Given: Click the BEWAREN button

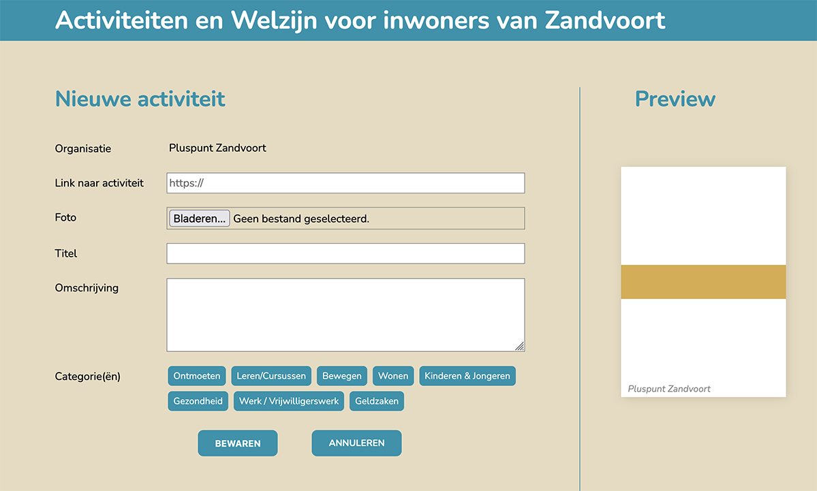Looking at the screenshot, I should 238,443.
